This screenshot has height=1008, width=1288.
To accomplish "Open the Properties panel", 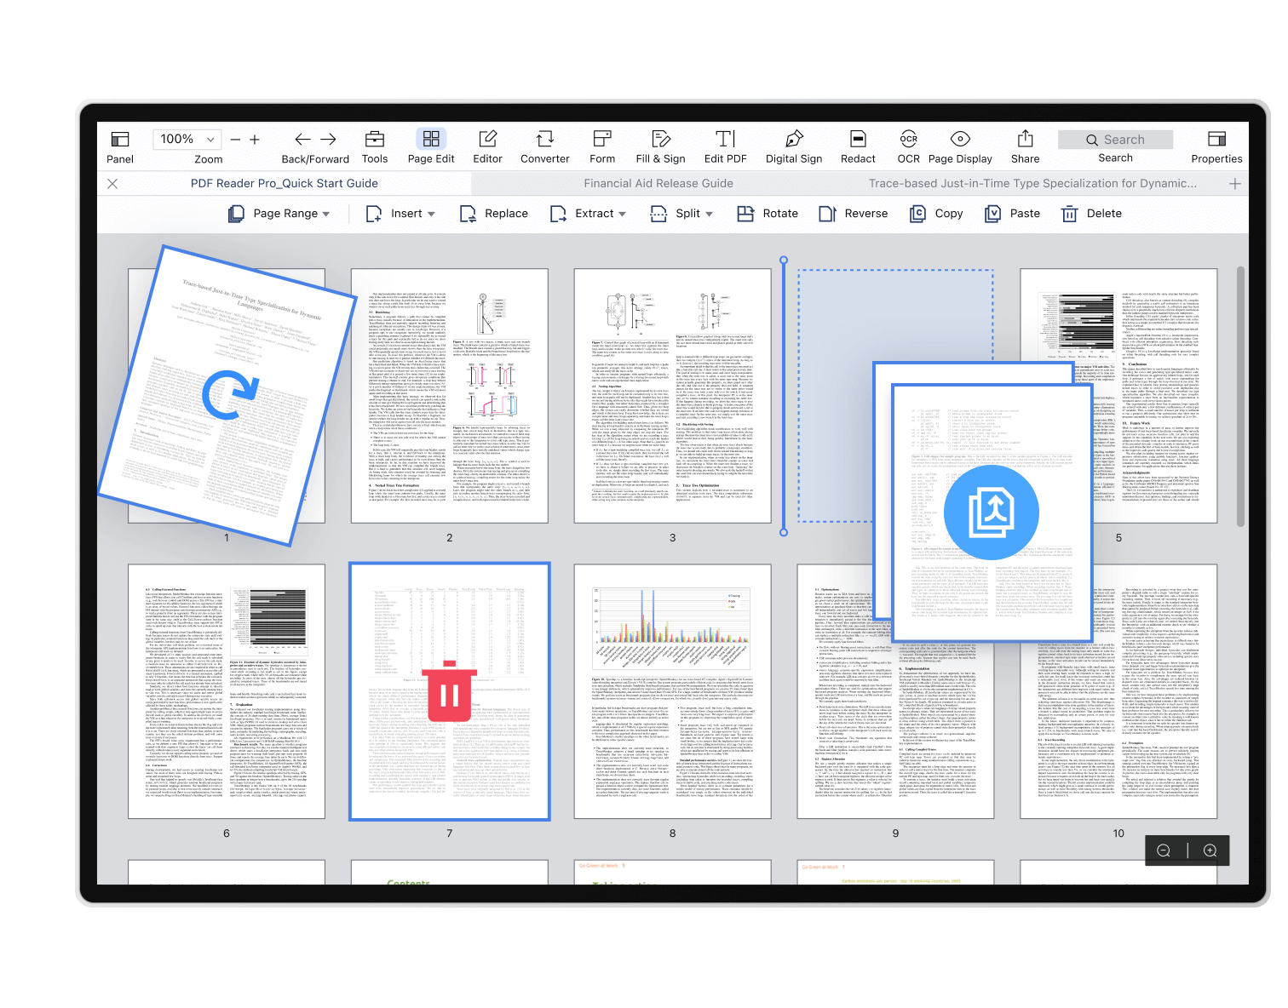I will click(1216, 140).
